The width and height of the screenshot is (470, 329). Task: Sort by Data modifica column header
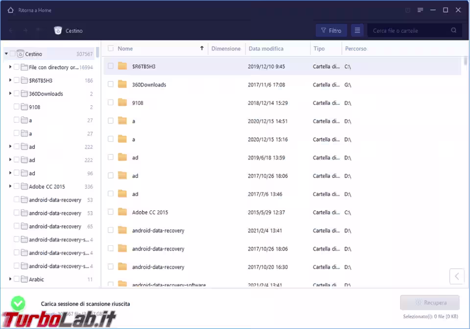[x=266, y=48]
